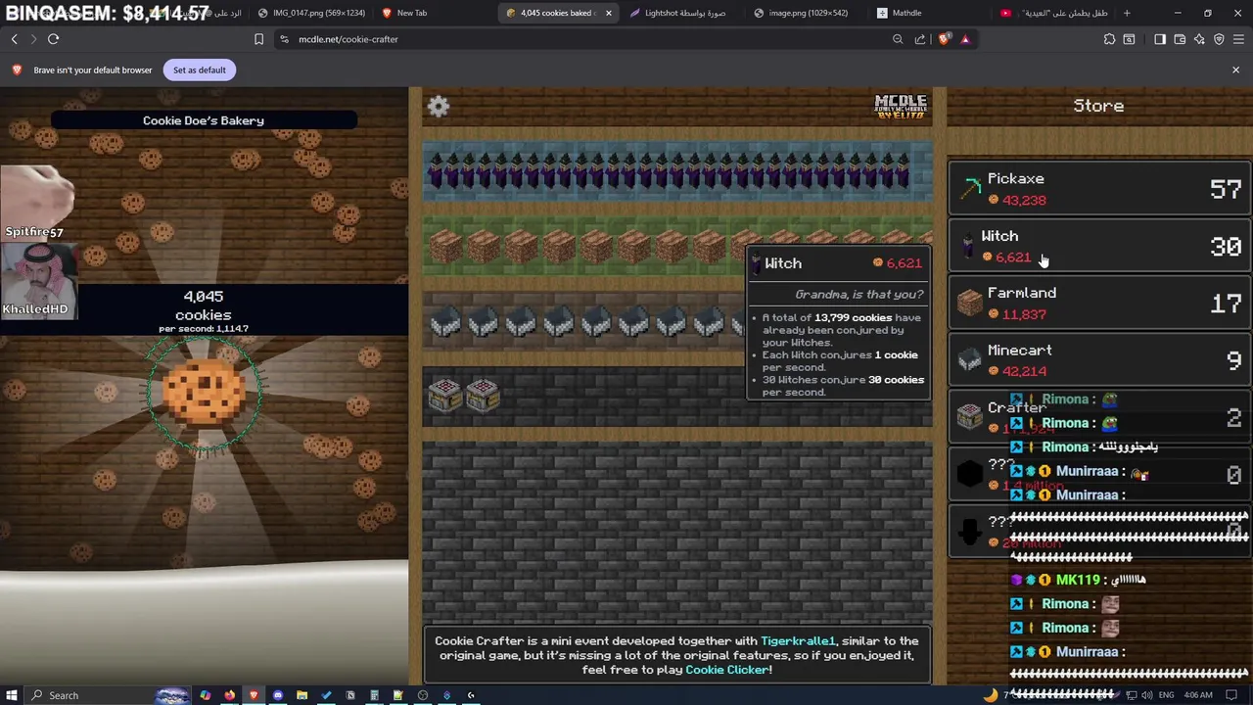Switch to the YouTube video tab
Image resolution: width=1253 pixels, height=705 pixels.
(1052, 13)
